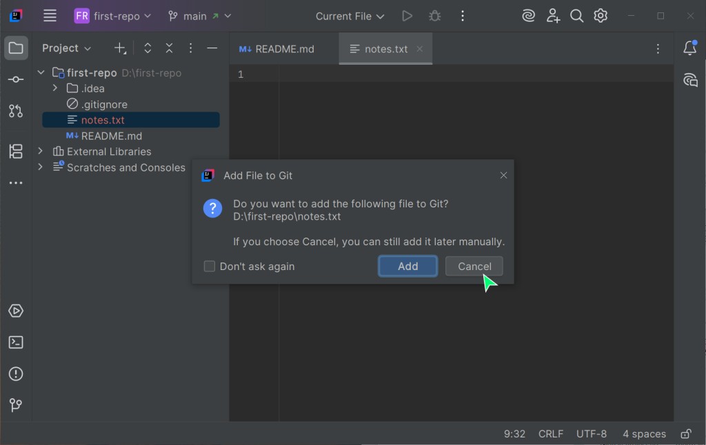706x445 pixels.
Task: Collapse all in the Project tree
Action: point(169,48)
